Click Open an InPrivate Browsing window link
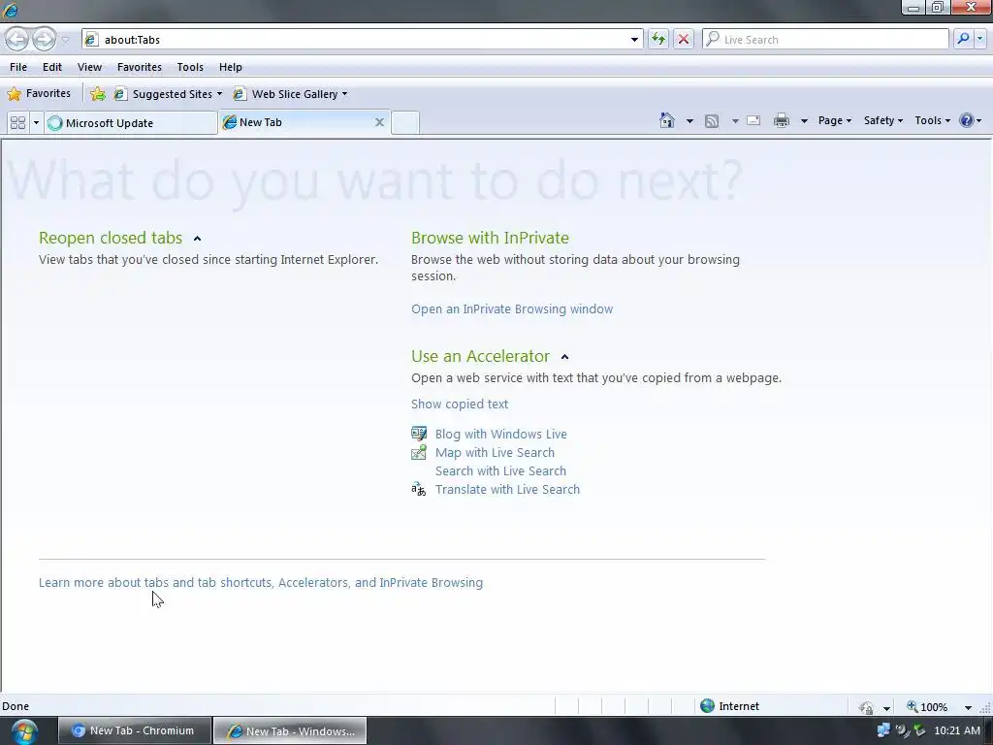Screen dimensions: 993x745 (x=512, y=309)
